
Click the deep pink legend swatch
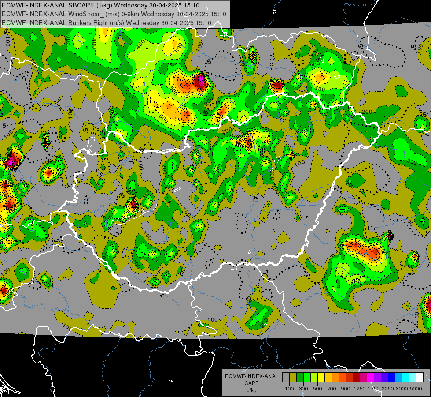(x=363, y=377)
